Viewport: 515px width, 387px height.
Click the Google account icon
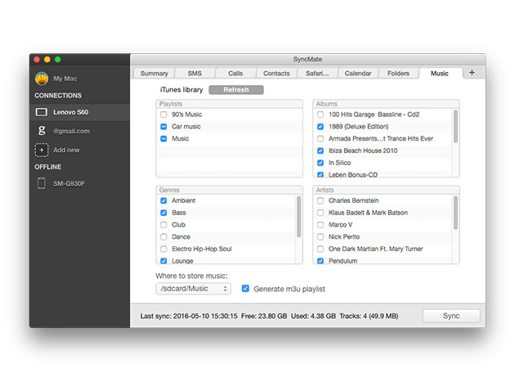pyautogui.click(x=42, y=131)
